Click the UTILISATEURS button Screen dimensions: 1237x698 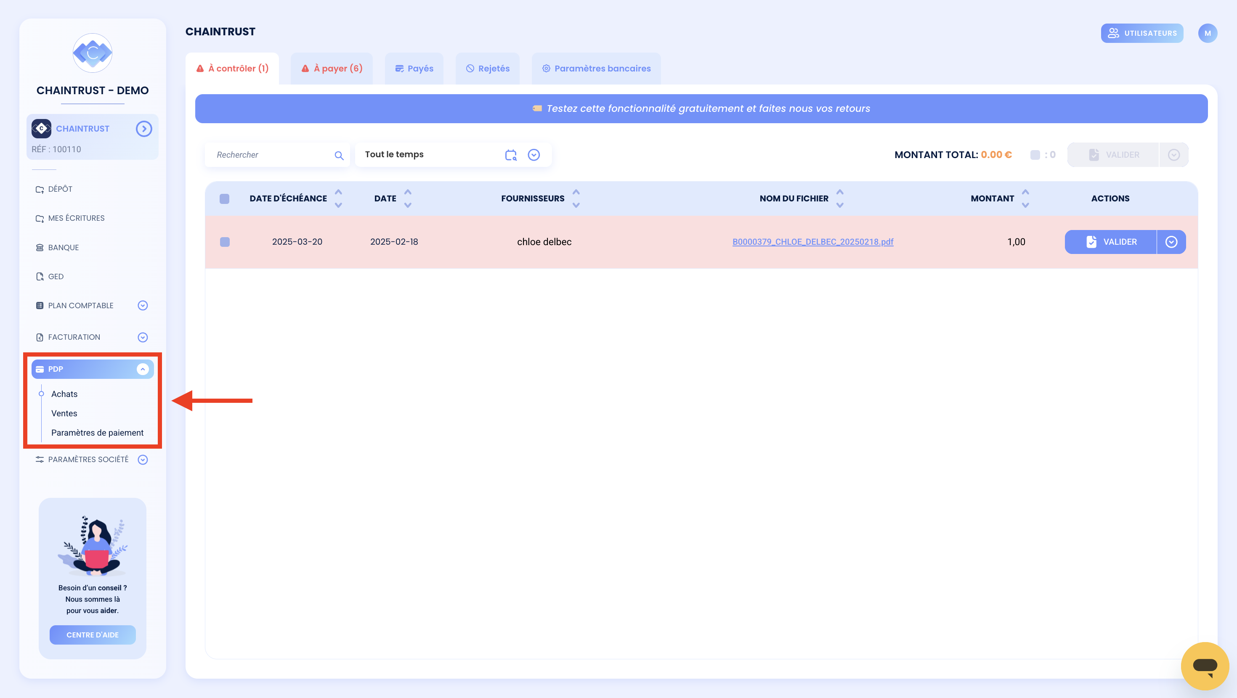tap(1142, 33)
